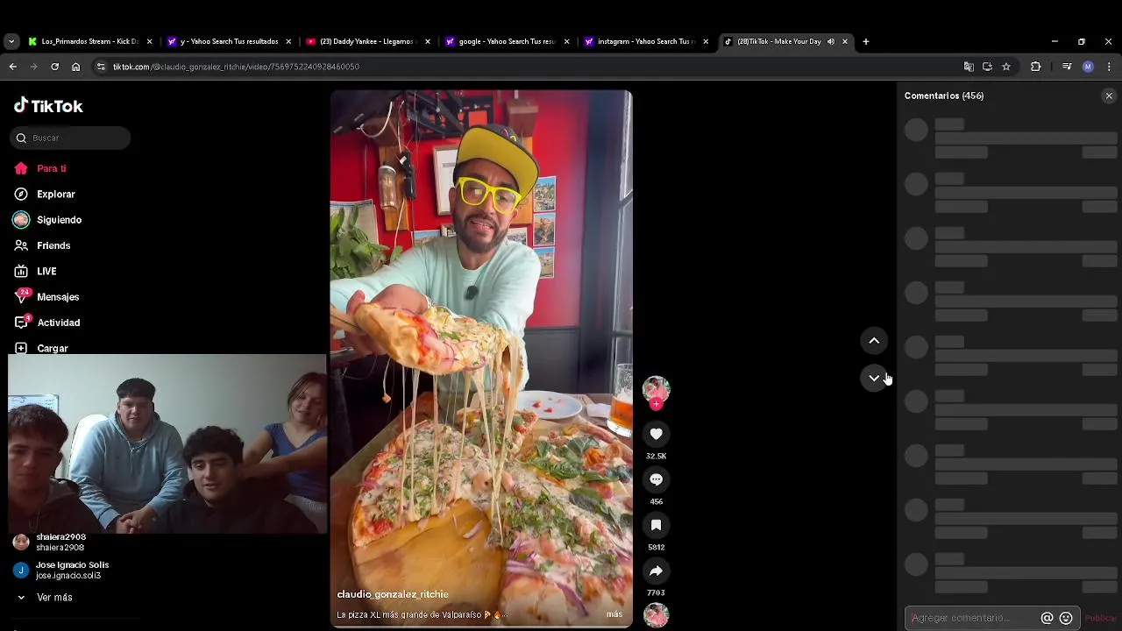Open creator avatar beside video
This screenshot has width=1122, height=631.
(x=656, y=389)
